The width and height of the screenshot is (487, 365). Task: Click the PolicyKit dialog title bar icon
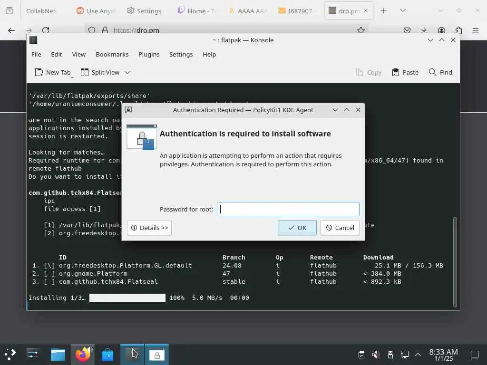128,110
